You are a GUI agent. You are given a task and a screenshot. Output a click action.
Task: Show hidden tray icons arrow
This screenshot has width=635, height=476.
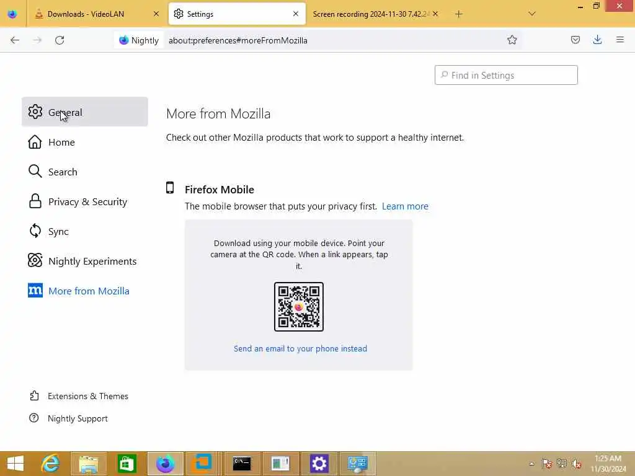pyautogui.click(x=531, y=464)
